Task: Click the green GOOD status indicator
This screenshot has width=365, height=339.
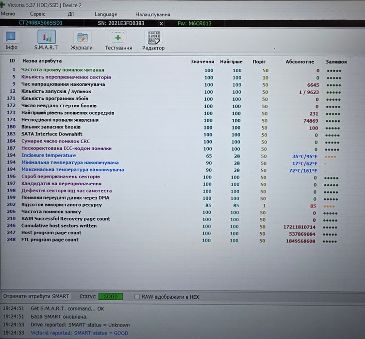Action: (111, 296)
